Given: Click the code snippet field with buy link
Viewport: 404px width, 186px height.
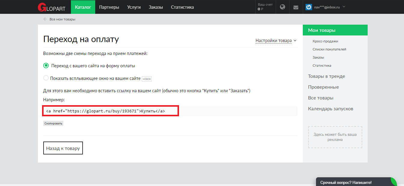Looking at the screenshot, I should click(x=170, y=111).
